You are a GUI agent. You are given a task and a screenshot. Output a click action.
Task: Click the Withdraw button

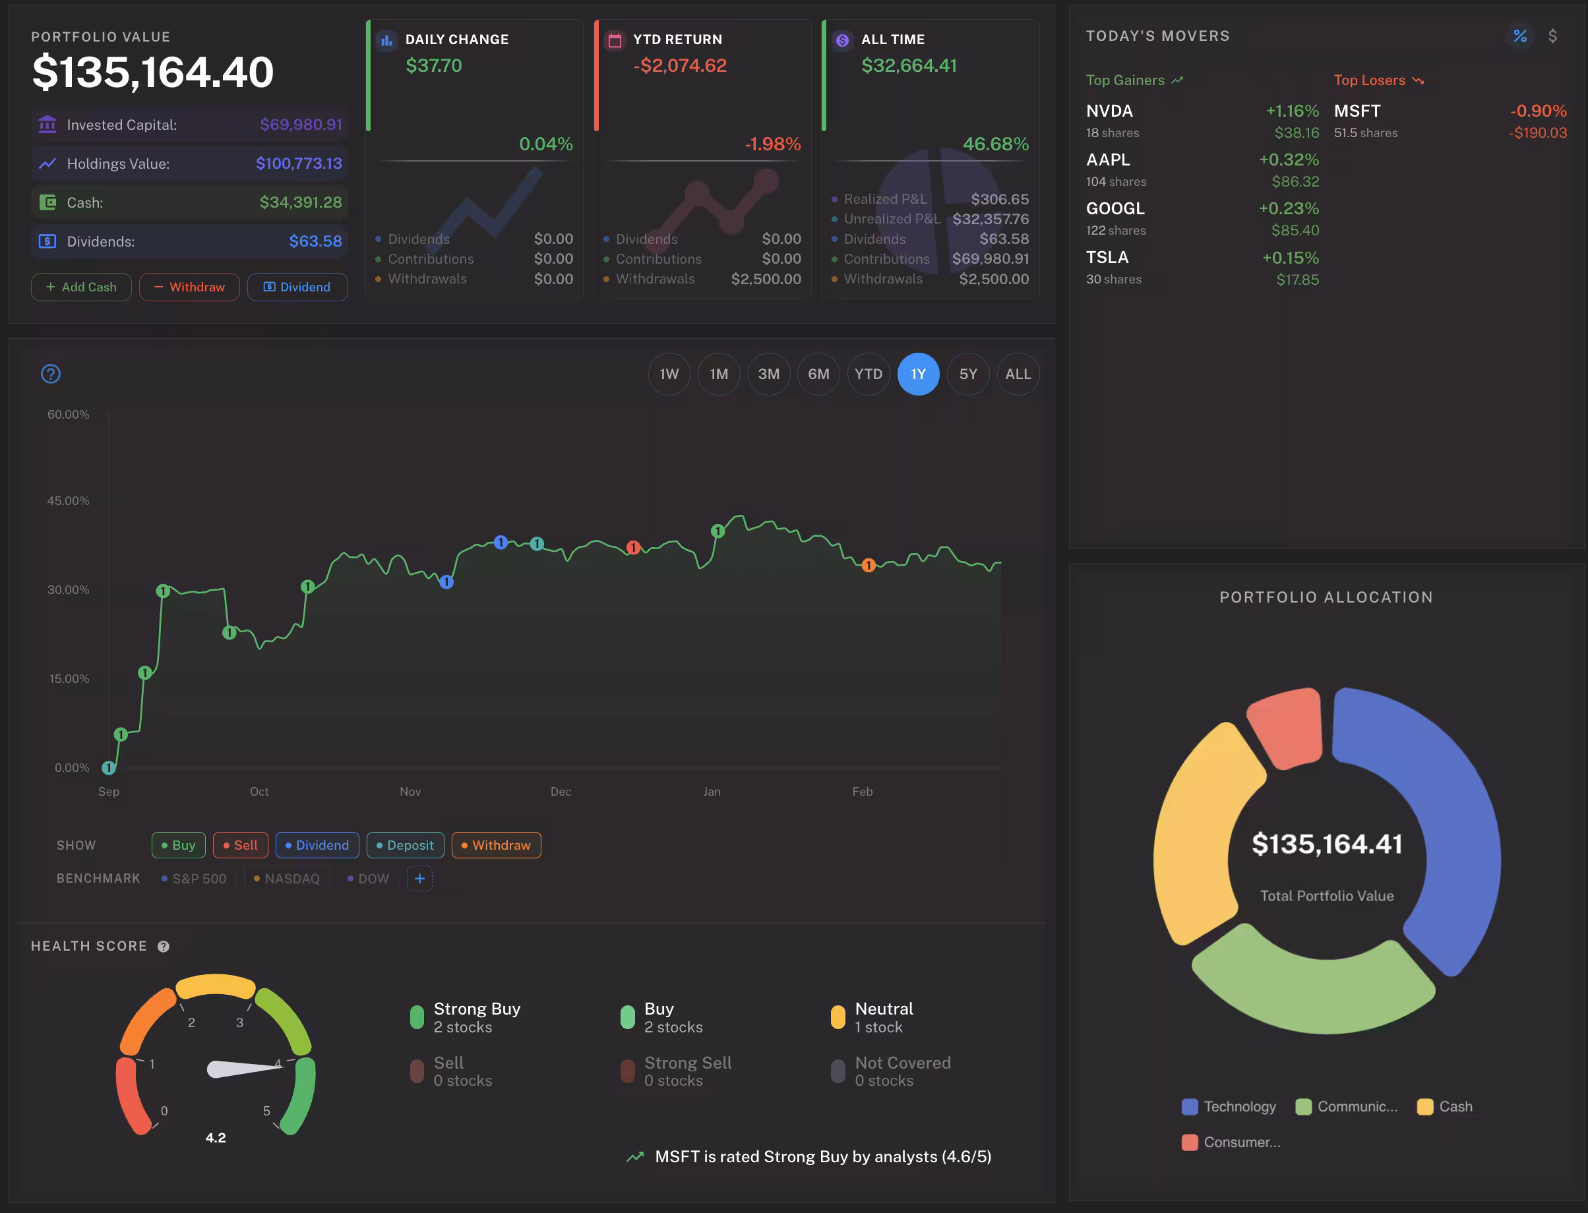(189, 287)
